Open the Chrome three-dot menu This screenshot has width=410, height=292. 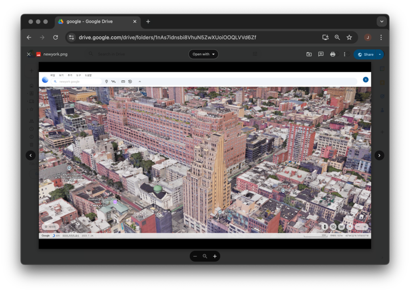point(381,37)
